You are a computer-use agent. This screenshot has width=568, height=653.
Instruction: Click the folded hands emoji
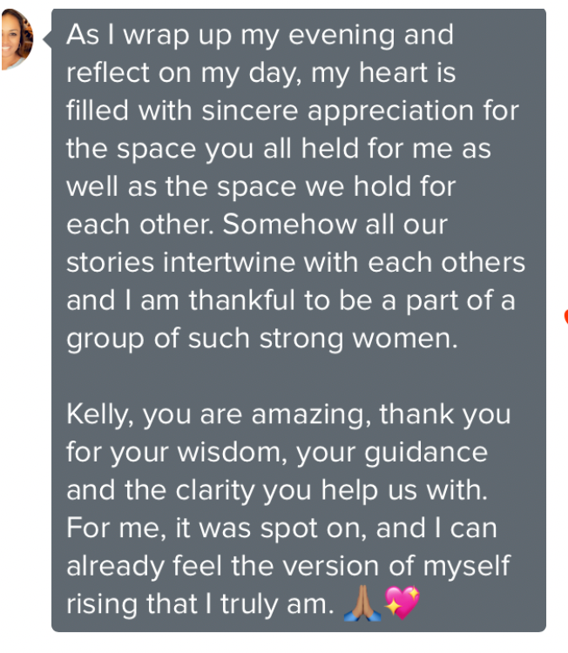(x=362, y=603)
